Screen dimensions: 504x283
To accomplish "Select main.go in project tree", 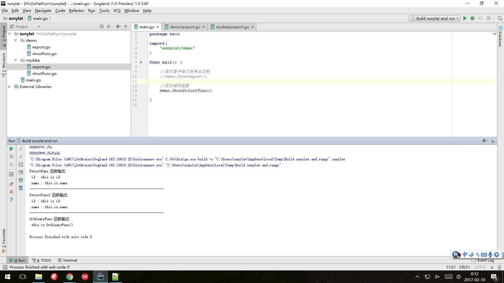I will [x=33, y=80].
